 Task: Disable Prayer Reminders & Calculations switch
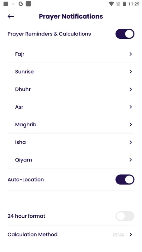point(125,34)
